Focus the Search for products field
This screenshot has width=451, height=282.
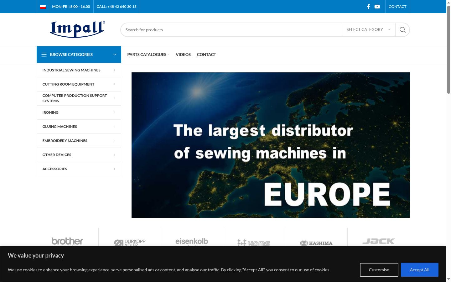(x=231, y=30)
